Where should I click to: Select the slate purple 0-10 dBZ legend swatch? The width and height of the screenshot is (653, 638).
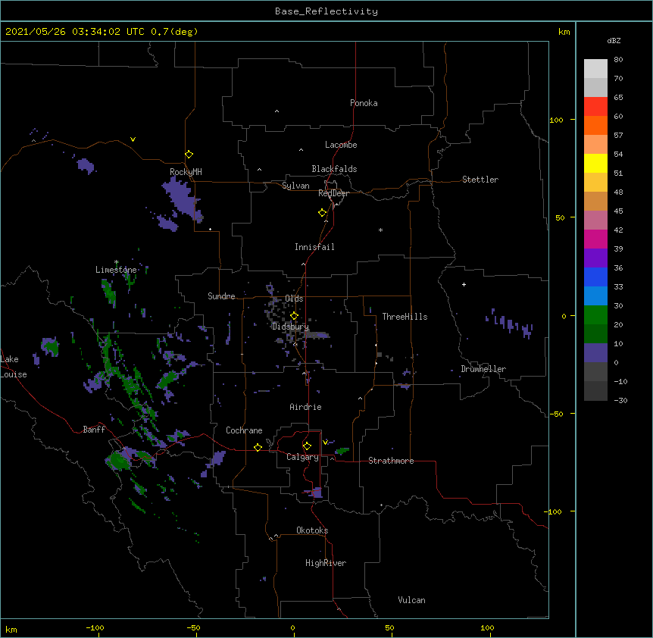[x=595, y=353]
